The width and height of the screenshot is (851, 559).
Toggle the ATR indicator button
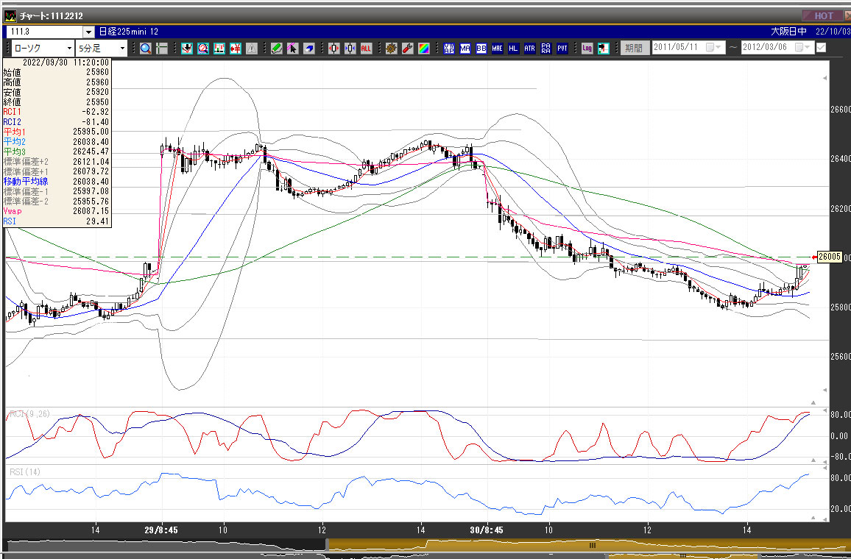pos(530,49)
